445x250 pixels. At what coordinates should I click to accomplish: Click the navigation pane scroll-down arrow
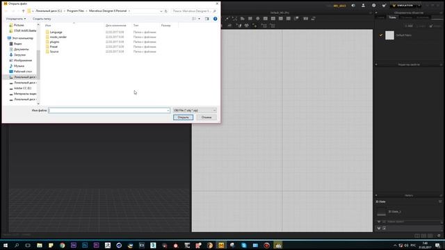click(x=38, y=103)
